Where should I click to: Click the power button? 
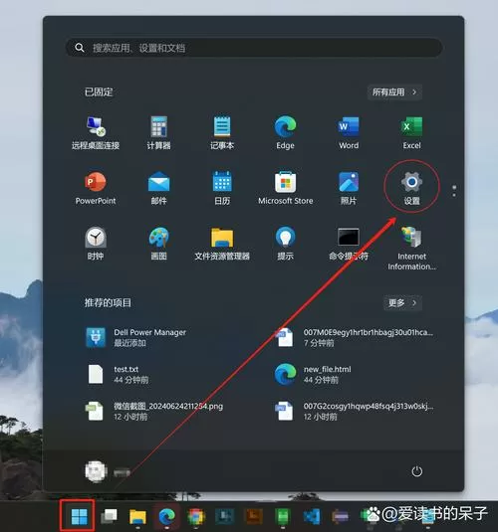click(x=417, y=471)
